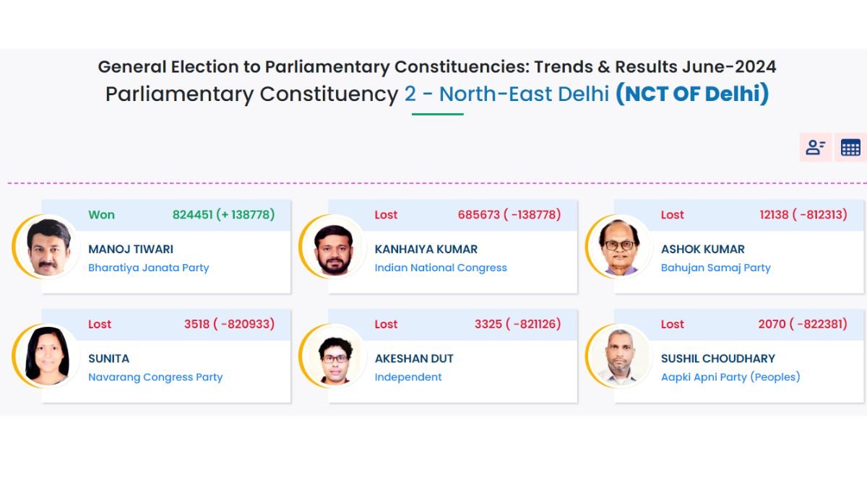Switch to table view icon
The height and width of the screenshot is (487, 867).
(x=850, y=148)
